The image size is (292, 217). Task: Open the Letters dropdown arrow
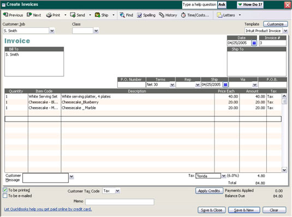[240, 15]
